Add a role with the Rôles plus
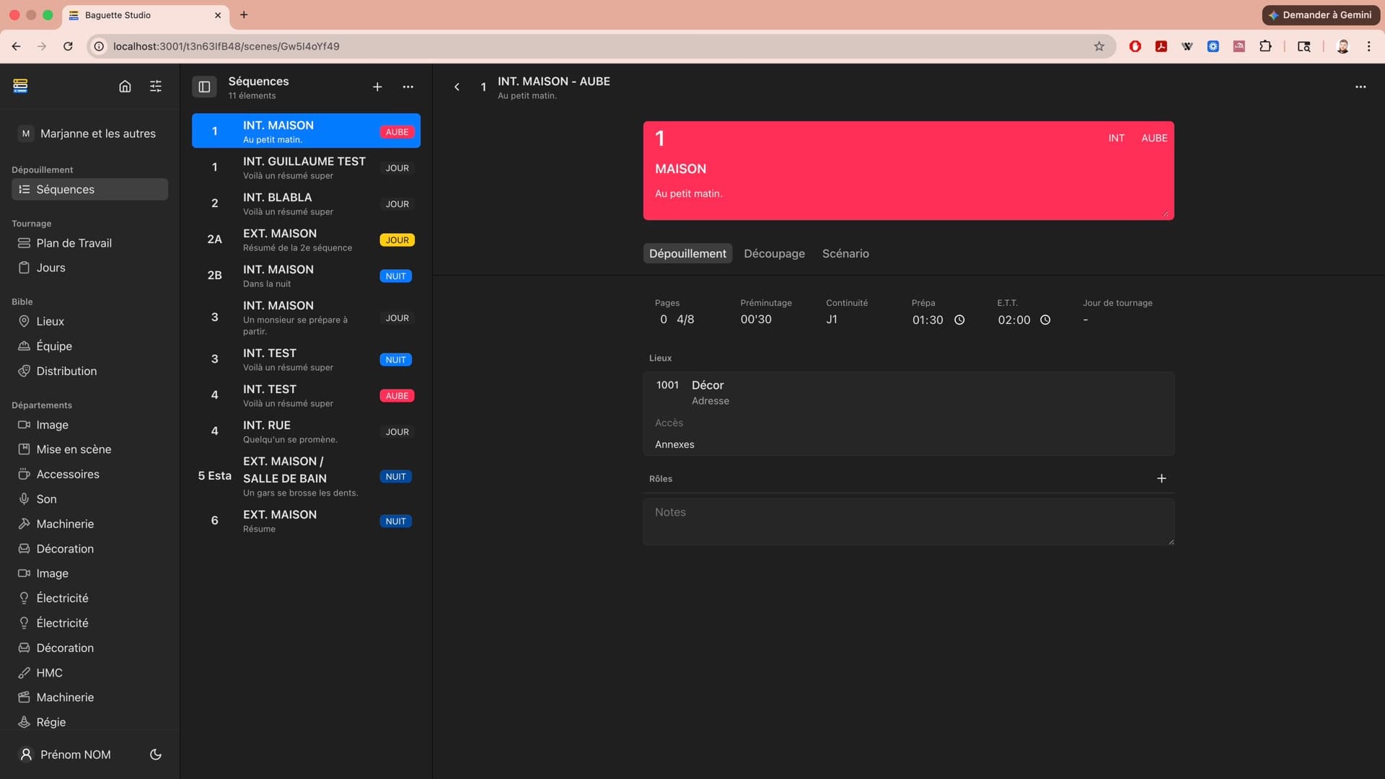 pos(1161,479)
